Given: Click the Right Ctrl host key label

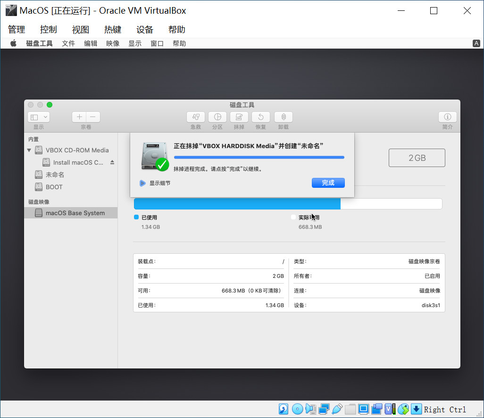Looking at the screenshot, I should click(x=445, y=410).
